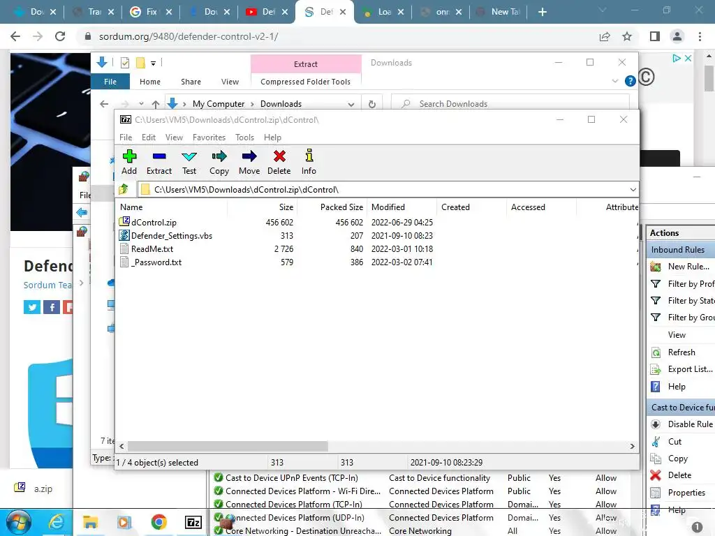The height and width of the screenshot is (536, 715).
Task: Click the 7-Zip Add toolbar icon
Action: pyautogui.click(x=129, y=157)
